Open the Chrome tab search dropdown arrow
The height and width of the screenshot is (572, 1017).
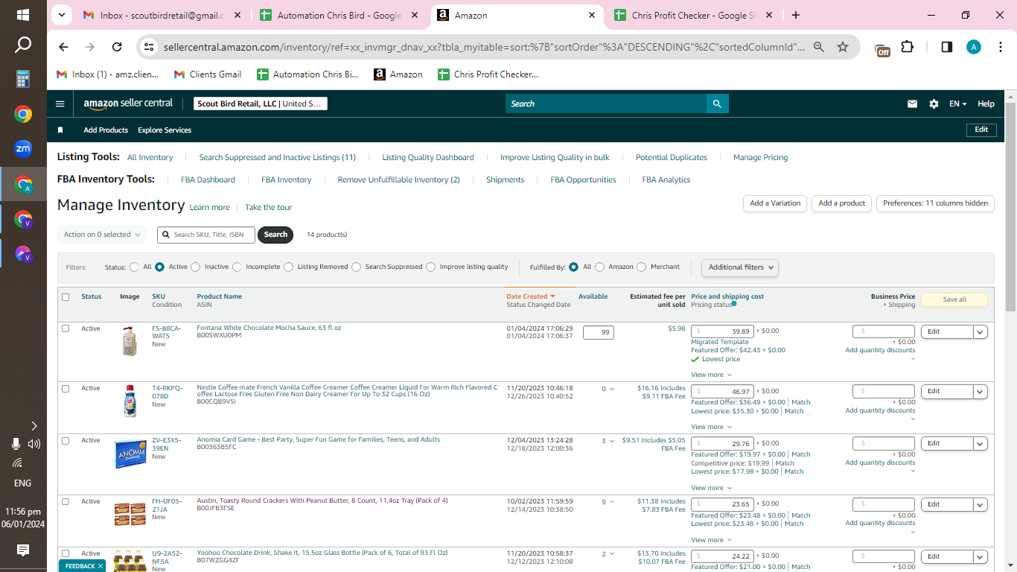coord(62,15)
